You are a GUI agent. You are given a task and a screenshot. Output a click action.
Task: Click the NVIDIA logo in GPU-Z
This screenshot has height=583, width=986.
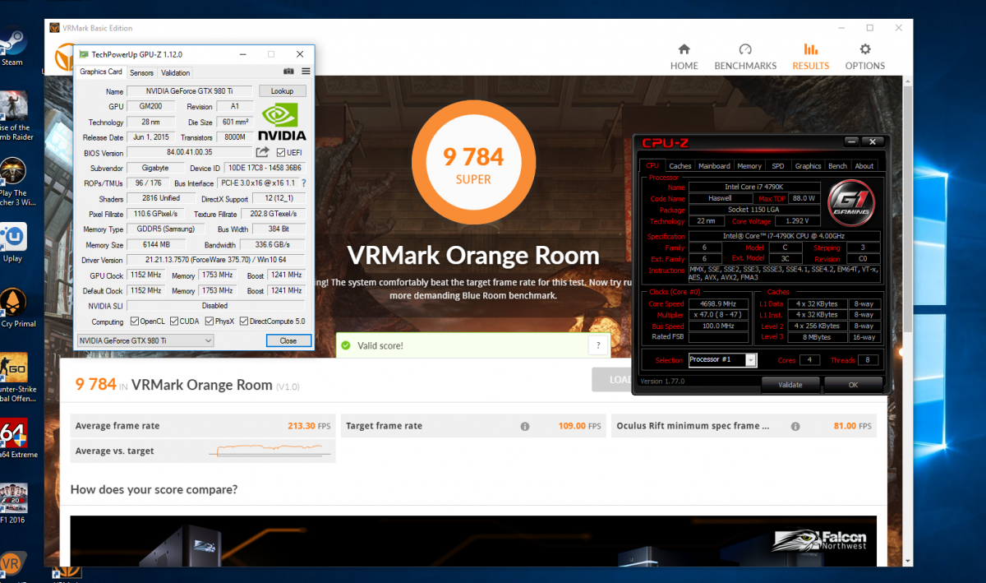click(282, 122)
